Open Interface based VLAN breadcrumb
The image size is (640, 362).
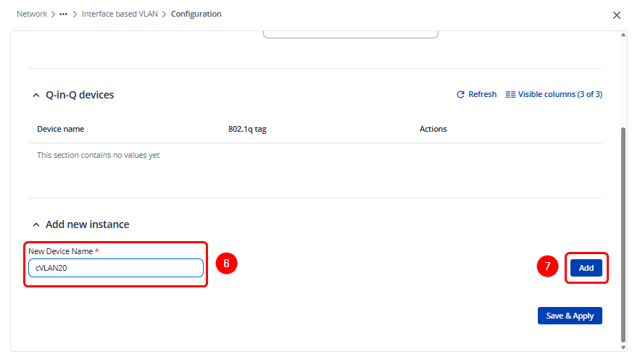click(x=120, y=14)
